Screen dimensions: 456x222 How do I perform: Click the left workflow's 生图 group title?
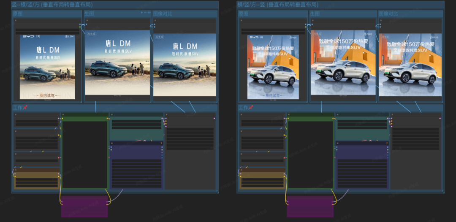pyautogui.click(x=89, y=14)
